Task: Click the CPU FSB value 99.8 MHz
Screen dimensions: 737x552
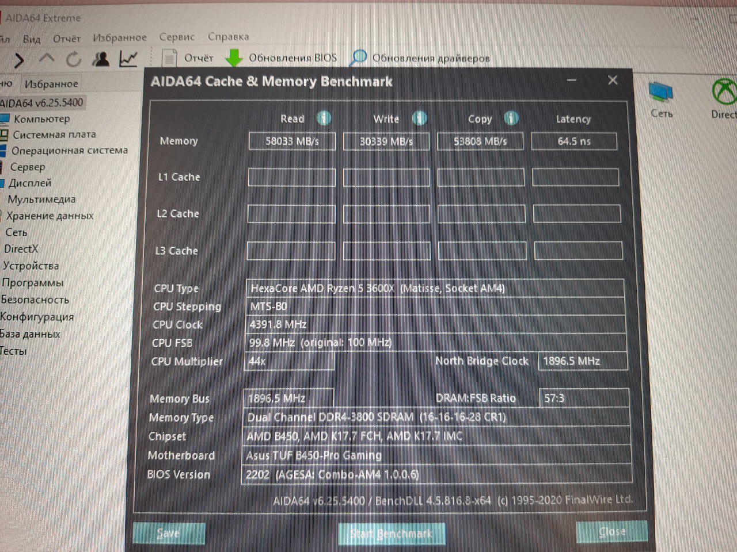Action: coord(435,343)
